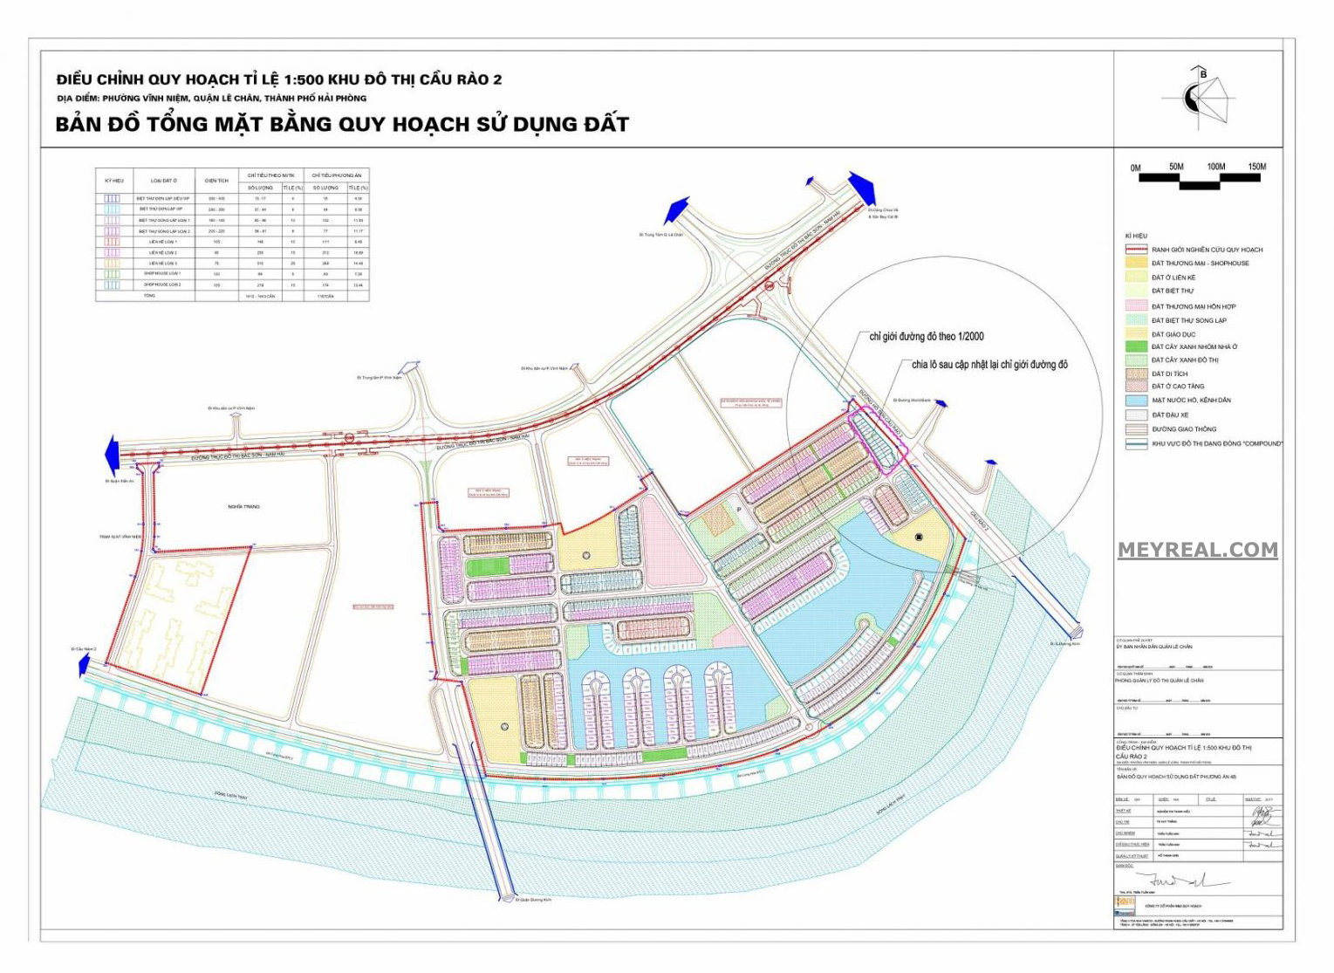Viewport: 1334px width, 973px height.
Task: Click the MEYREAL.COM watermark link
Action: (1197, 550)
